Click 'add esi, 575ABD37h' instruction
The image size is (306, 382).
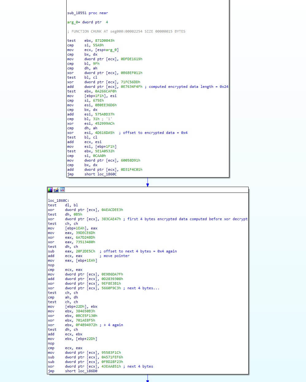[x=91, y=114]
